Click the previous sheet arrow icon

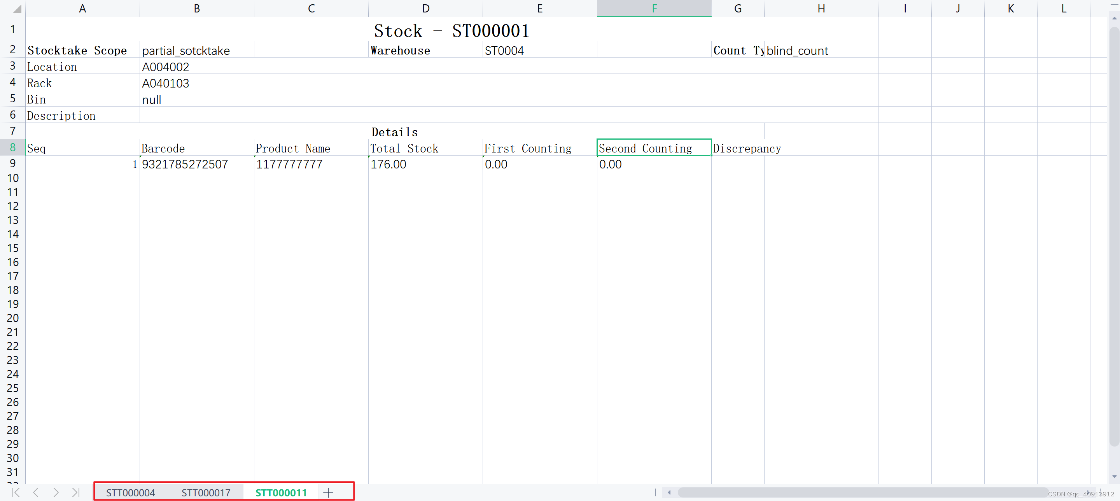click(36, 493)
